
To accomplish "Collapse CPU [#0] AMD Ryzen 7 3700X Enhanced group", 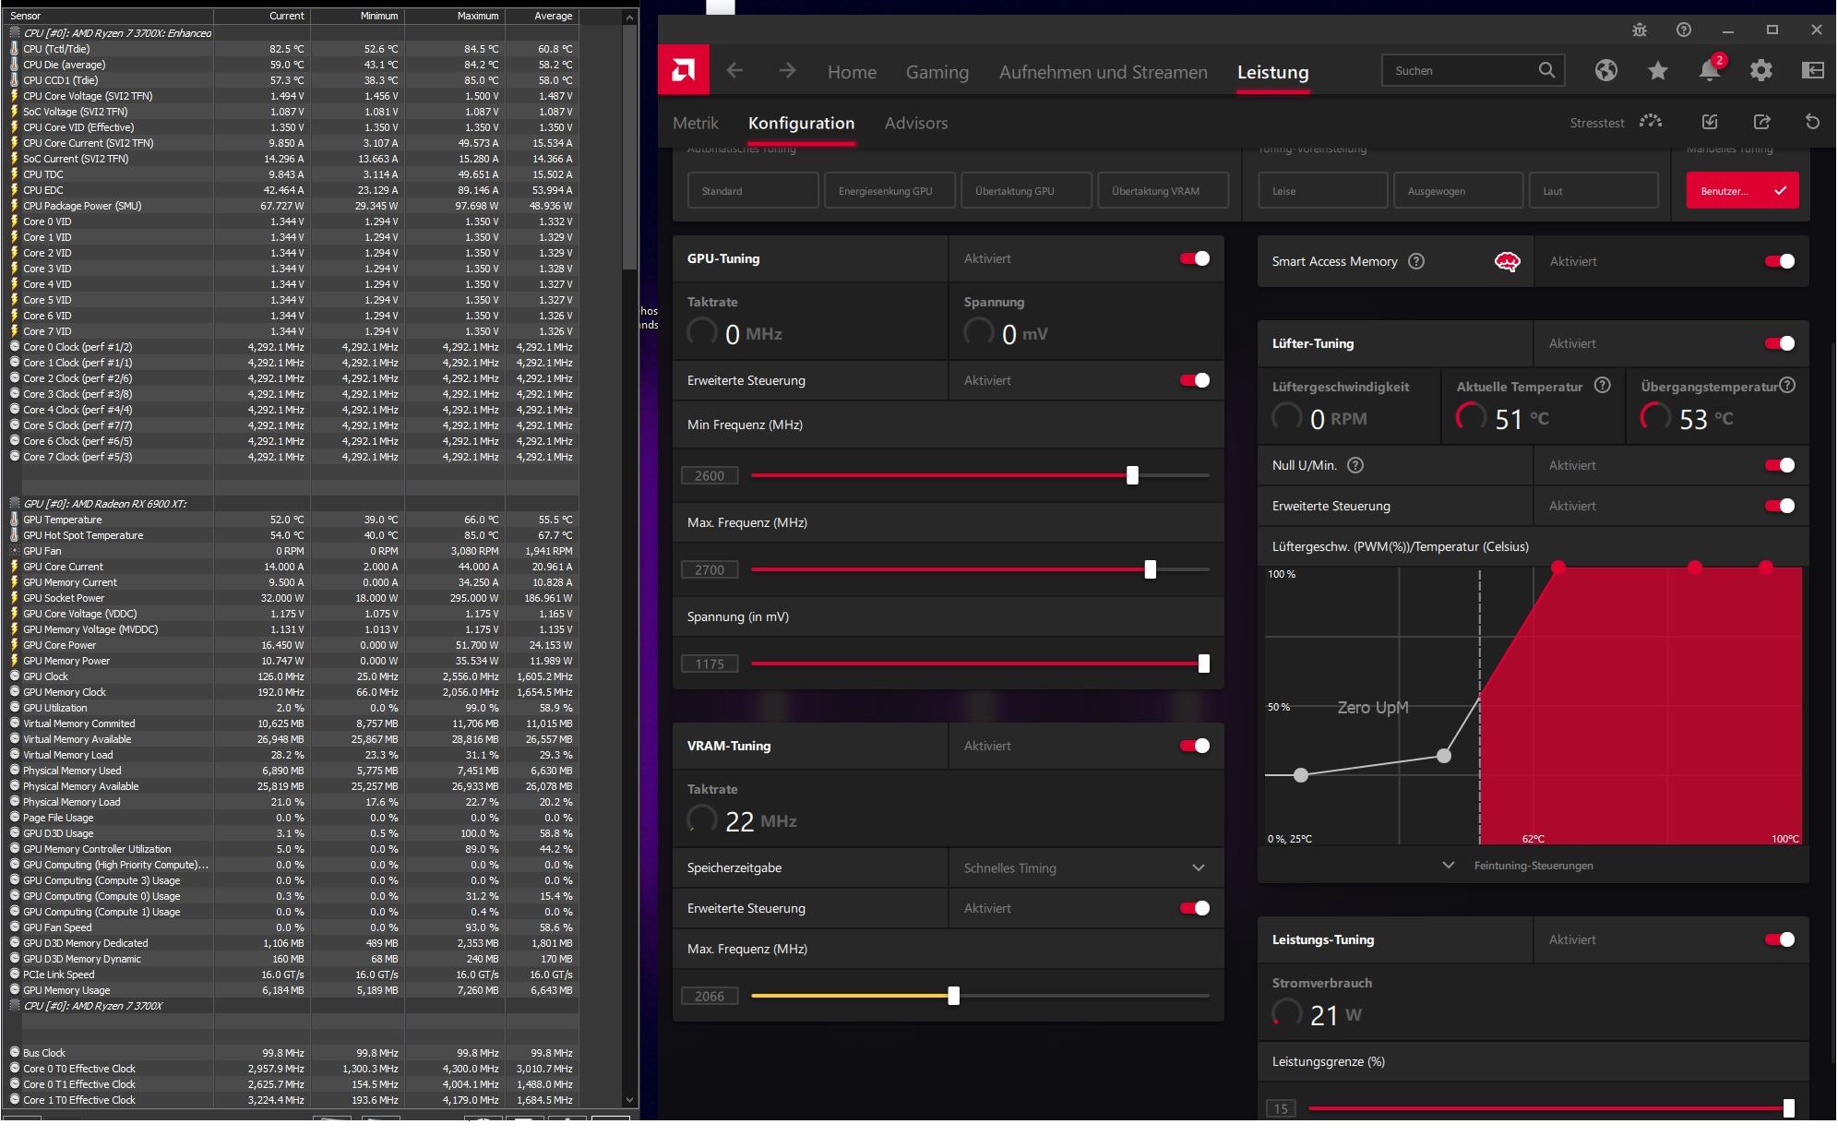I will [14, 33].
